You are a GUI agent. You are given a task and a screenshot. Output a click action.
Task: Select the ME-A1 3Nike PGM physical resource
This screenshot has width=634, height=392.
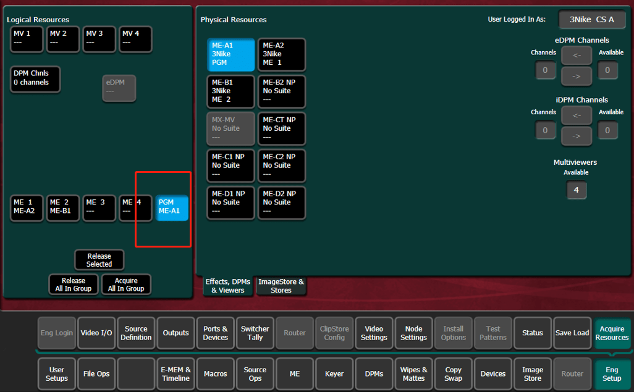click(230, 54)
